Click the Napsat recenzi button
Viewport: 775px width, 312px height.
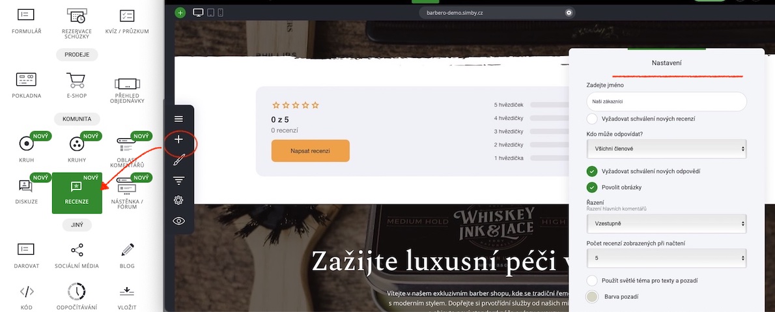311,151
